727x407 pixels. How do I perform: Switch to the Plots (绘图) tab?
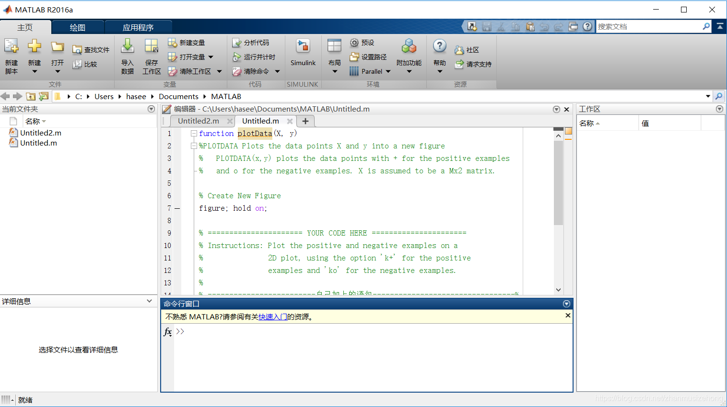pos(78,27)
